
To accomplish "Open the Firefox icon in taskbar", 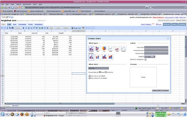I will click(x=22, y=114).
